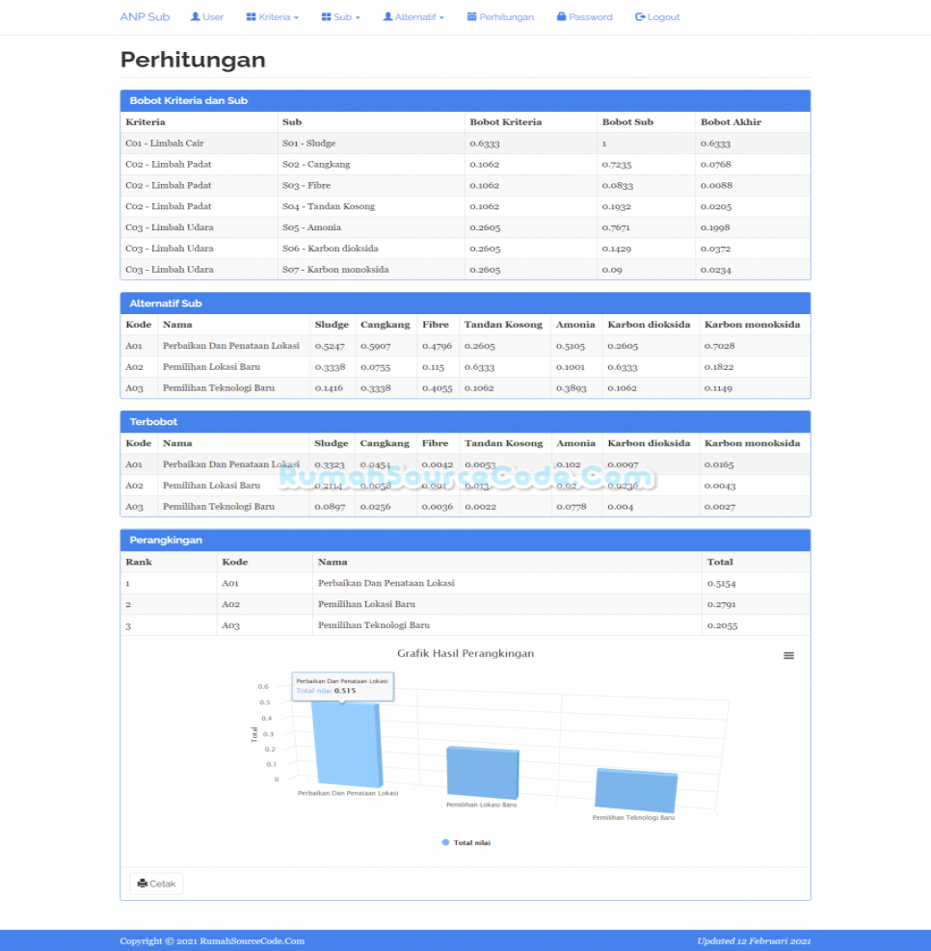Expand the Alternatif dropdown caret

[x=441, y=18]
